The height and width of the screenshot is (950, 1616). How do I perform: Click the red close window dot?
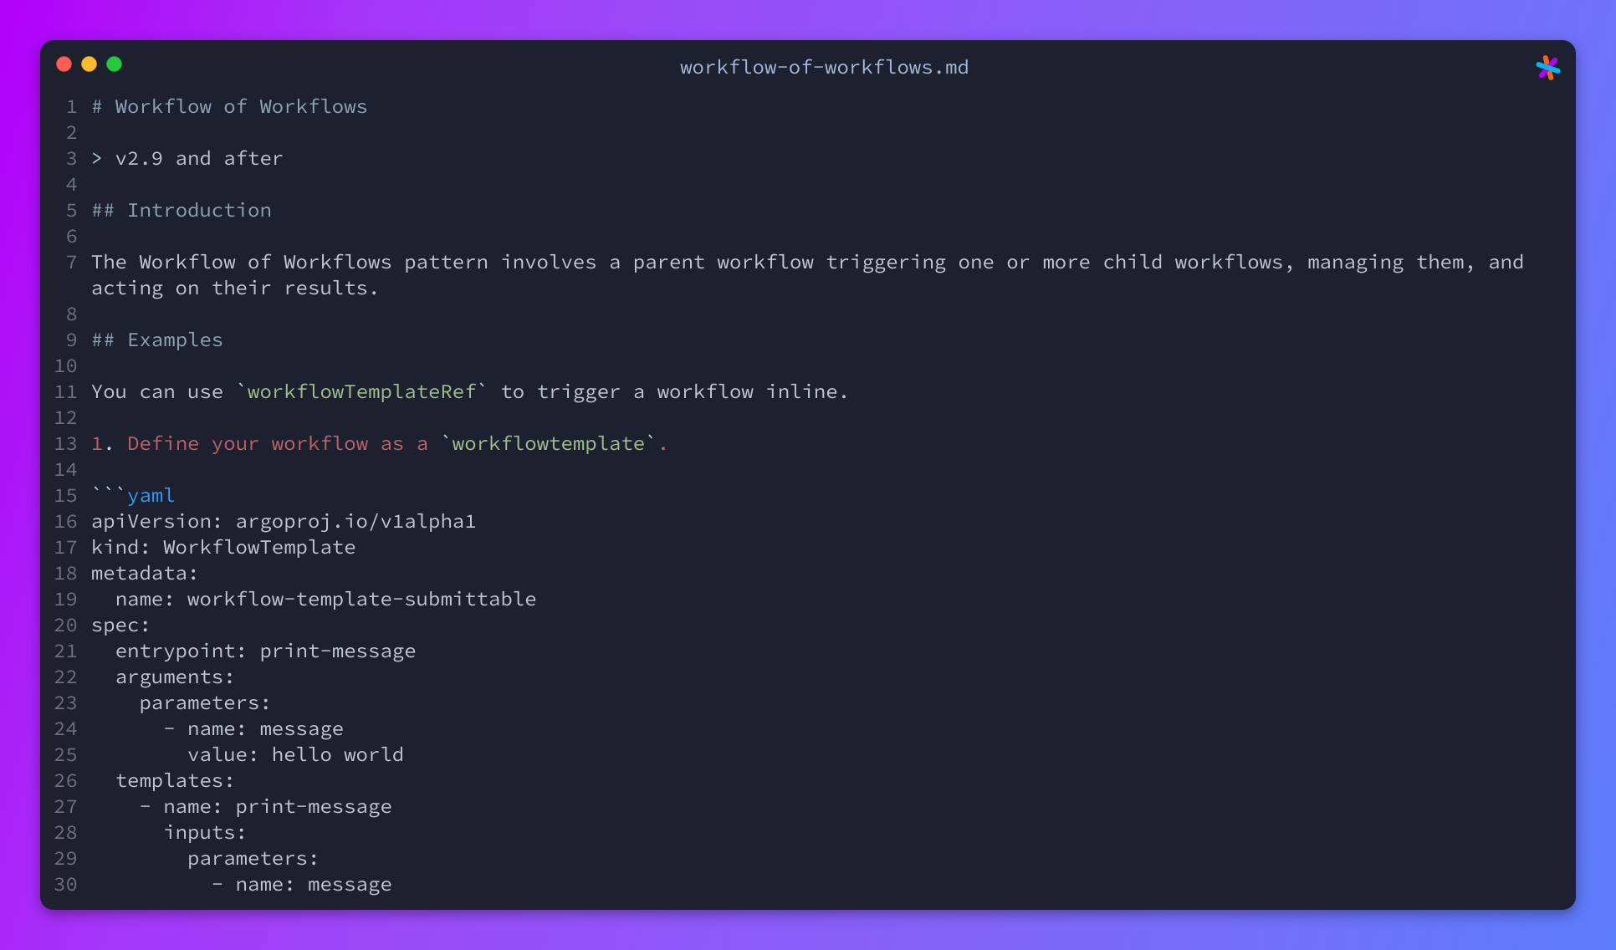pyautogui.click(x=64, y=64)
